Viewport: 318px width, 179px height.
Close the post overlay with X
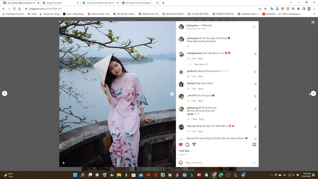[x=313, y=22]
